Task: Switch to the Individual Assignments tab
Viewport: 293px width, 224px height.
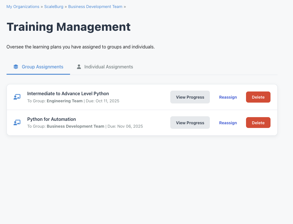Action: point(108,67)
